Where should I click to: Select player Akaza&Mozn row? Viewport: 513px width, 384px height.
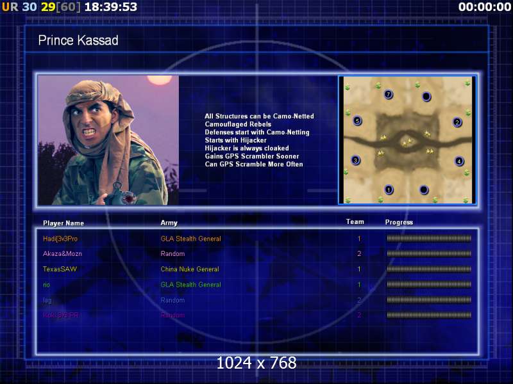tap(257, 253)
